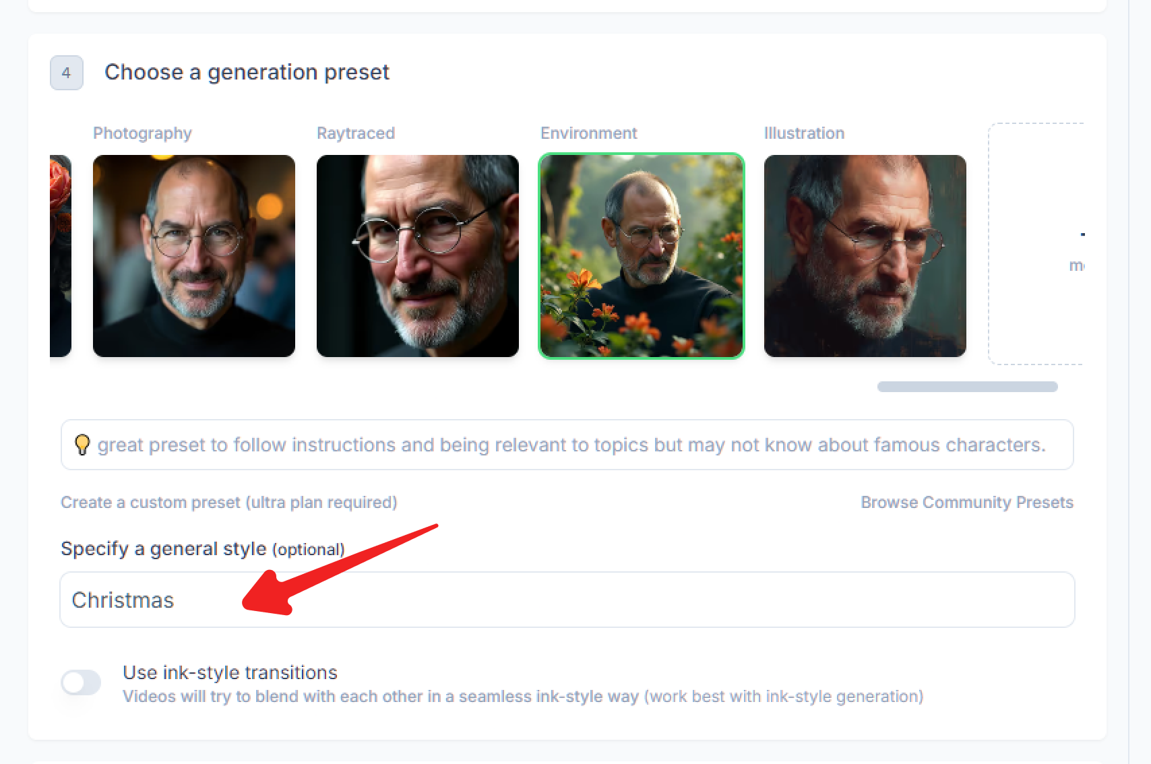The image size is (1151, 764).
Task: Select the Illustration preset thumbnail
Action: (x=865, y=256)
